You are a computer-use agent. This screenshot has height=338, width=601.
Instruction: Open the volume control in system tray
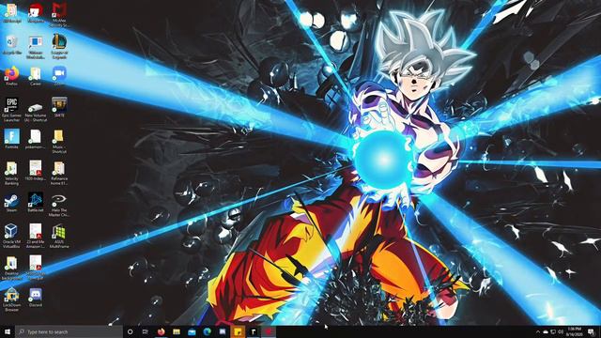561,331
